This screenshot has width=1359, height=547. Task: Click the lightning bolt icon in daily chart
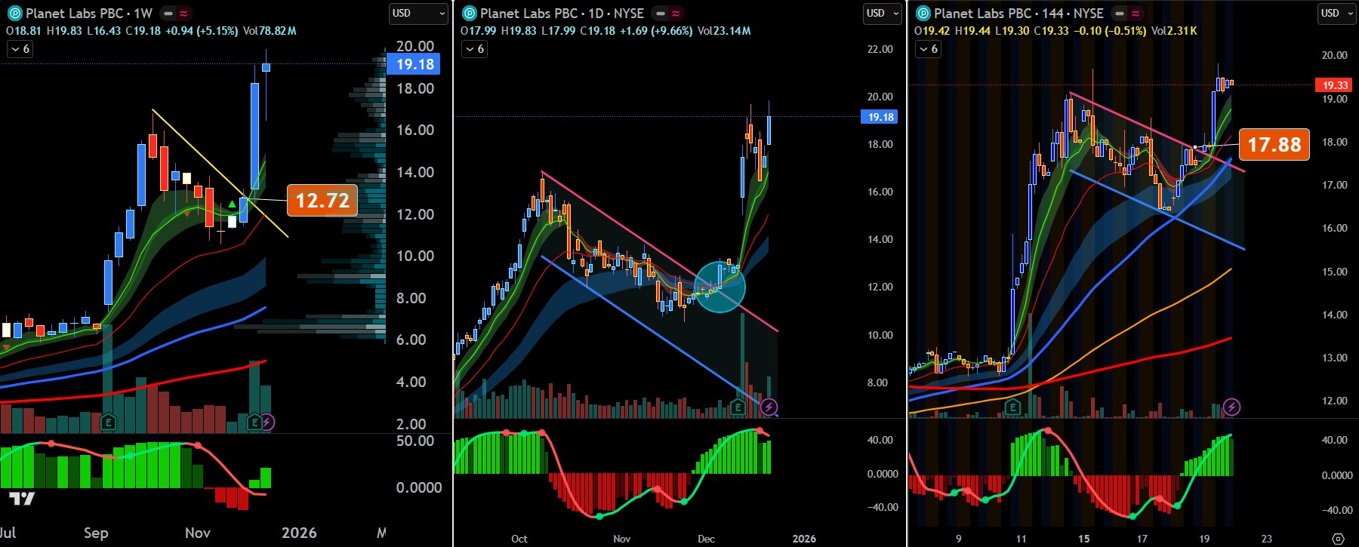pyautogui.click(x=769, y=407)
